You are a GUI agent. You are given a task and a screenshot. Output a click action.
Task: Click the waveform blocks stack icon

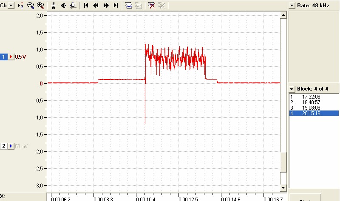pos(129,6)
